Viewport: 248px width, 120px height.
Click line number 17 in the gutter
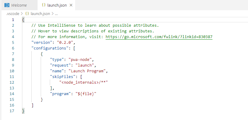point(12,111)
